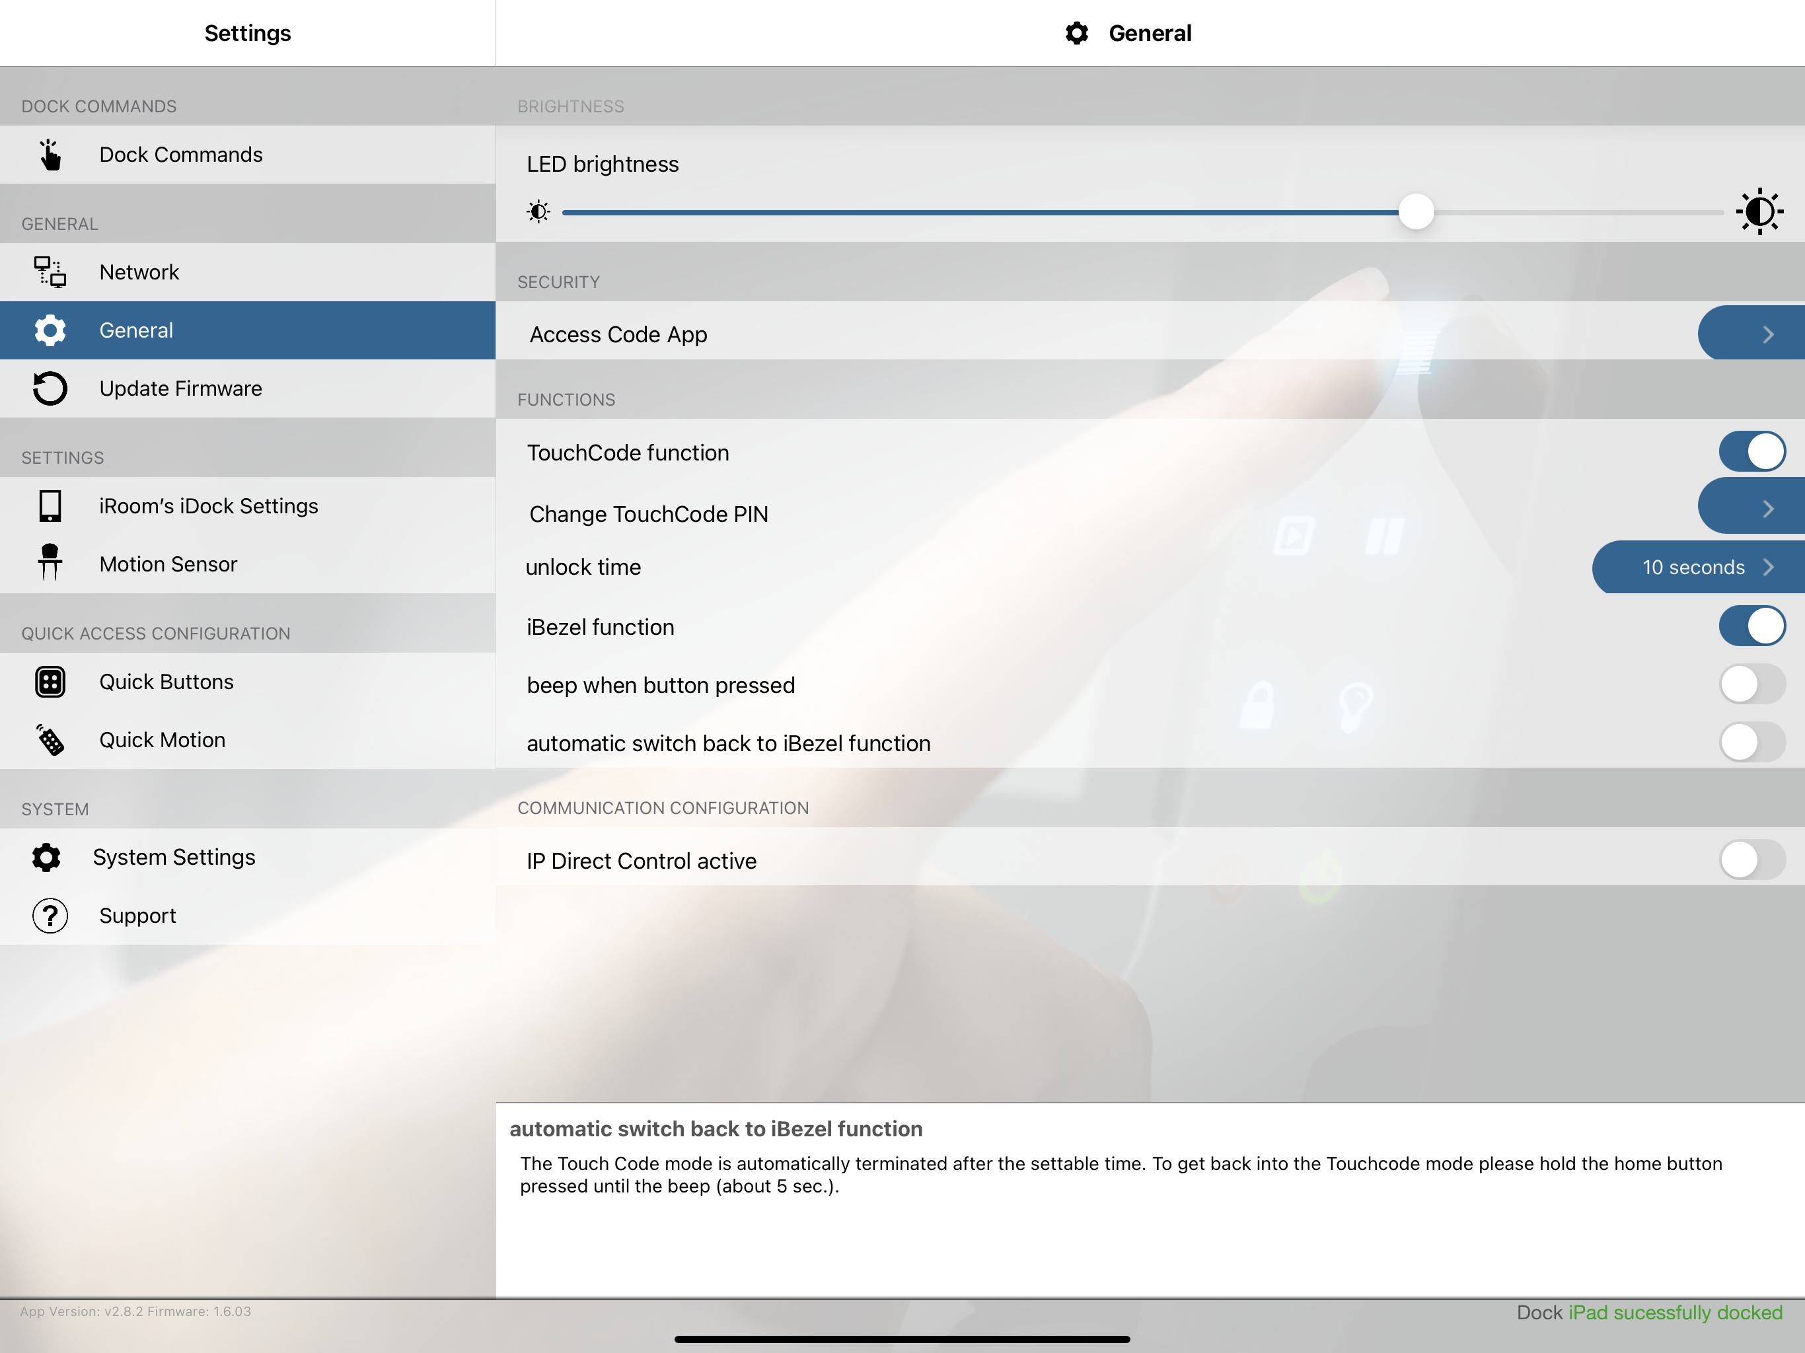Enable automatic switch back to iBezel
1805x1353 pixels.
[1752, 743]
